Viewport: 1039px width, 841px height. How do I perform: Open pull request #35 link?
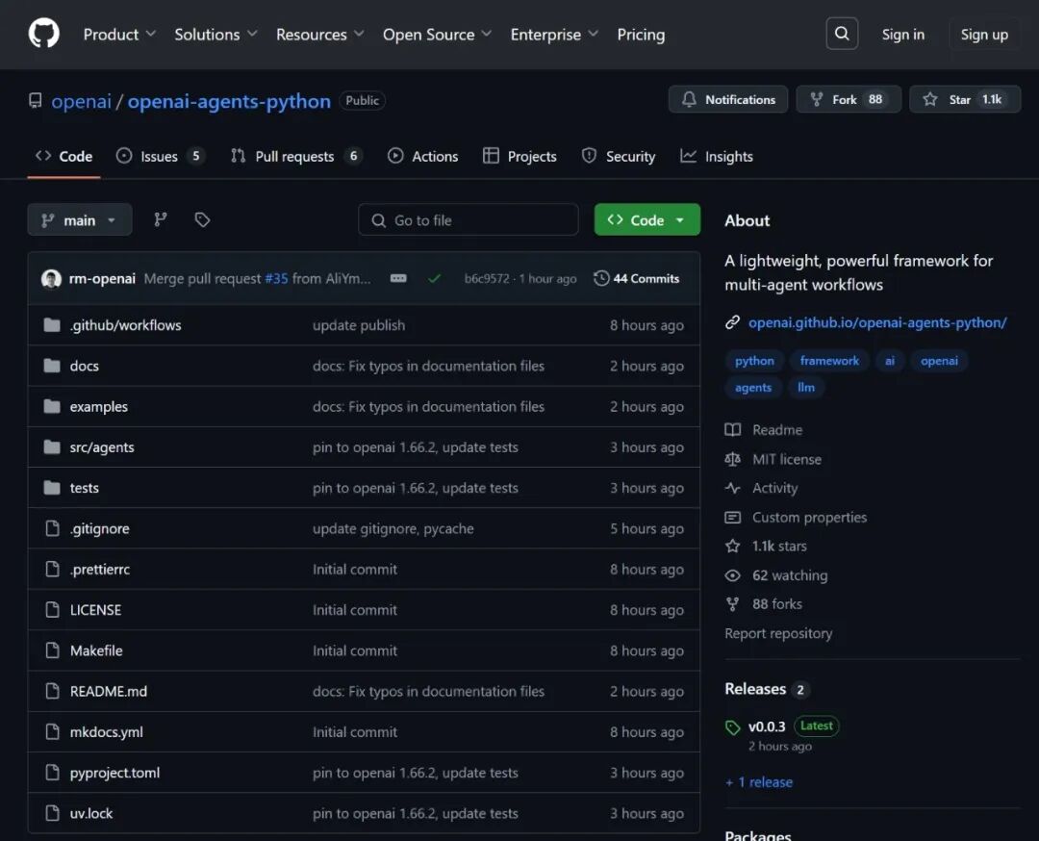[x=276, y=278]
